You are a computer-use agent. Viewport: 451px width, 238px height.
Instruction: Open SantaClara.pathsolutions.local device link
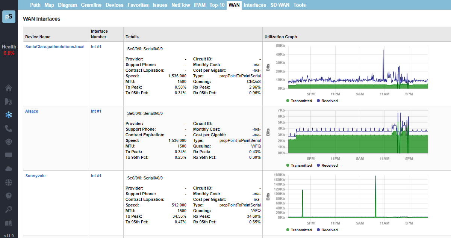tap(55, 47)
